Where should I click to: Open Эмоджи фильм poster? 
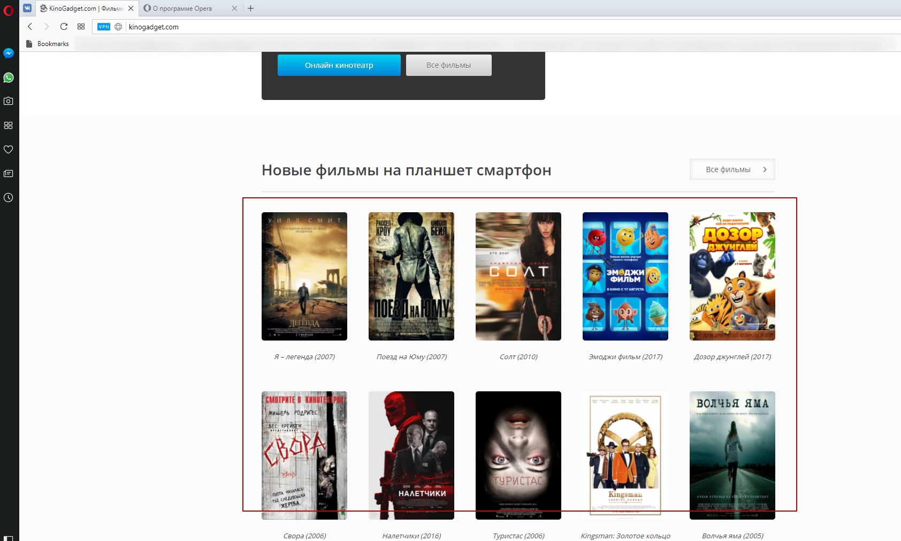point(625,276)
